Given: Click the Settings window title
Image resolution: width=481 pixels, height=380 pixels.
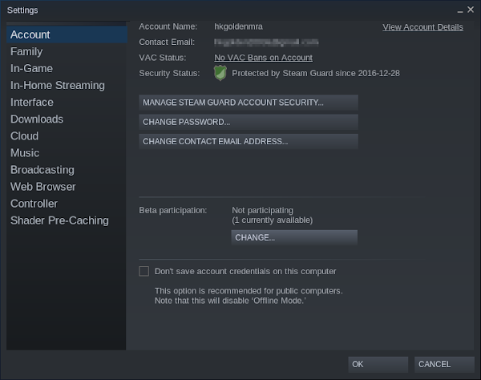Looking at the screenshot, I should pyautogui.click(x=22, y=10).
